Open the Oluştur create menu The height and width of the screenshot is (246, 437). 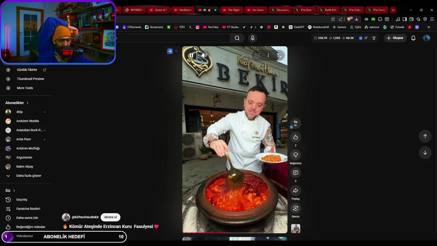(395, 38)
